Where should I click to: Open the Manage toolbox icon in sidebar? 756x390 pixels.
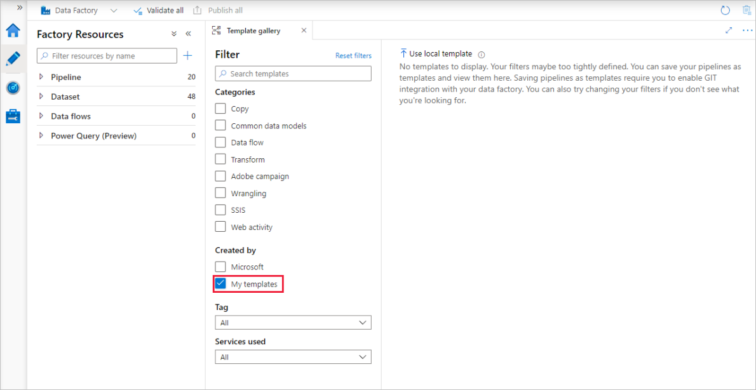coord(13,116)
